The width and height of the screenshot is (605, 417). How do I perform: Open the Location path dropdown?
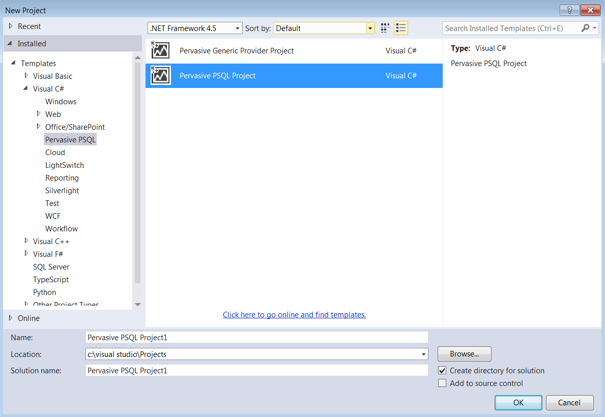point(423,354)
